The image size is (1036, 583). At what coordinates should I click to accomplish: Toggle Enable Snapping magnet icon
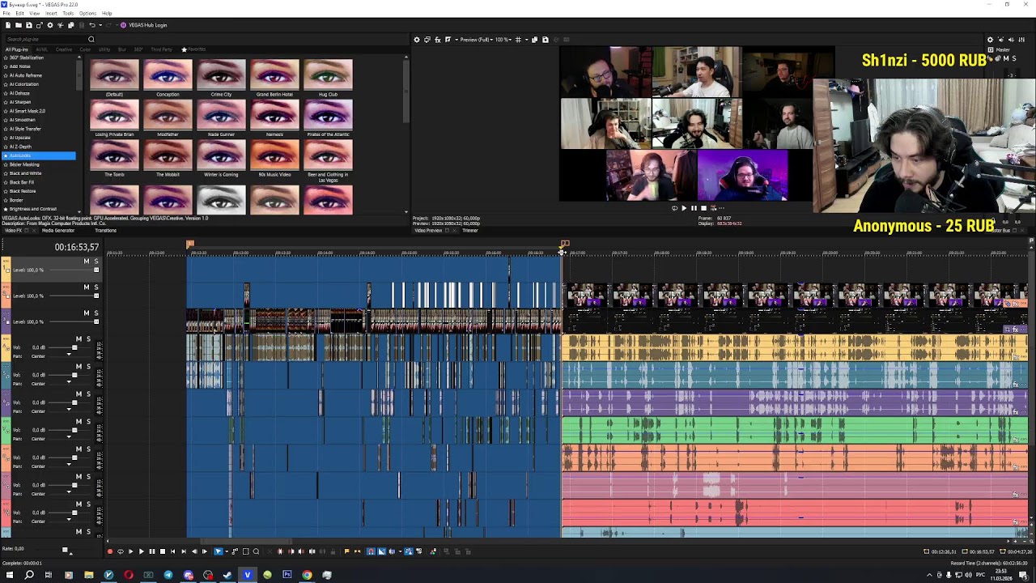tap(371, 551)
